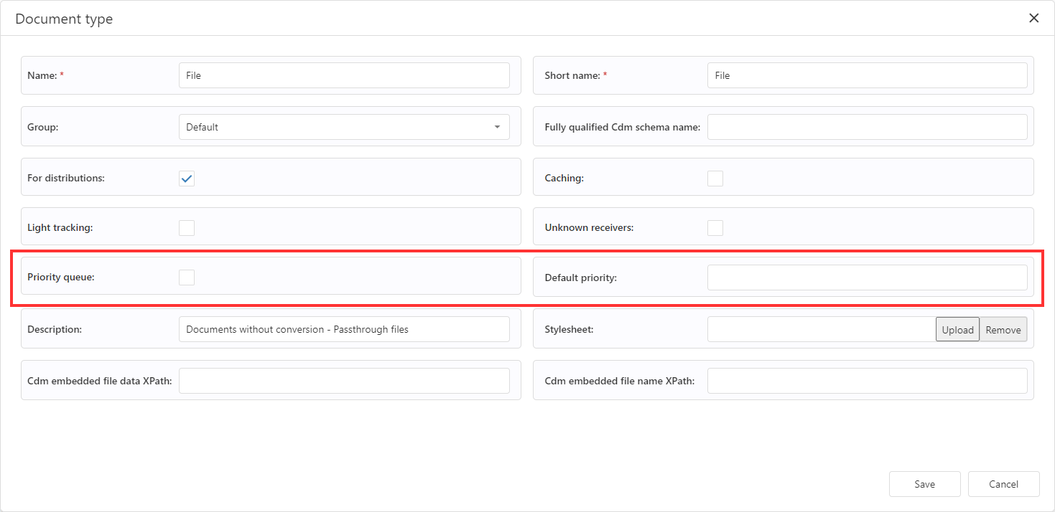Click into the Name text field
Screen dimensions: 1055x512
click(344, 75)
